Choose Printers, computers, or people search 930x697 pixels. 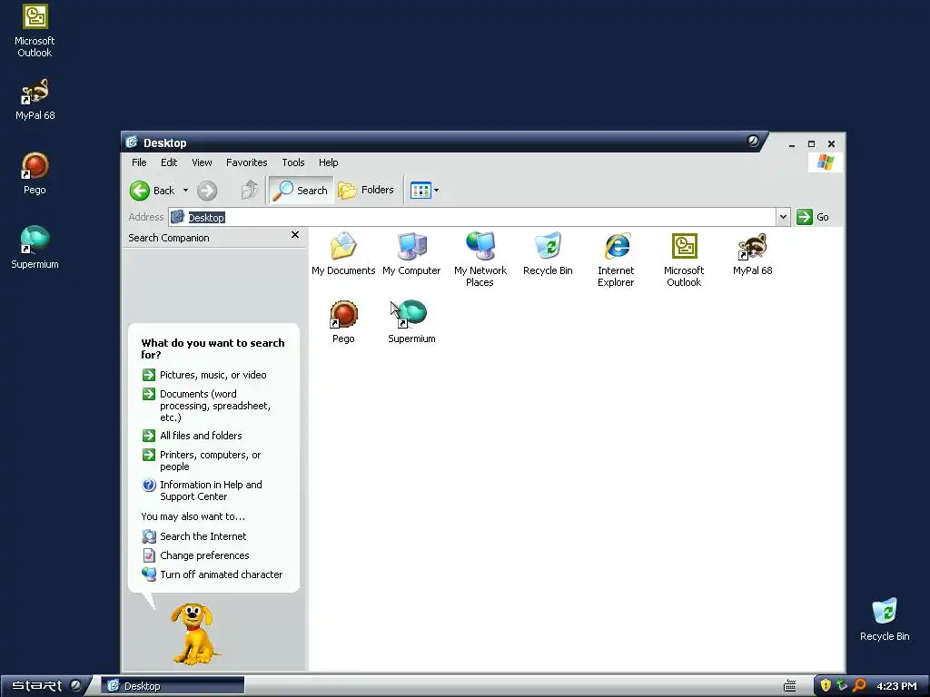(202, 460)
